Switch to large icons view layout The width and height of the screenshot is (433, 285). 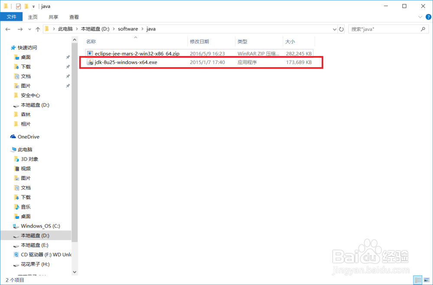click(427, 280)
